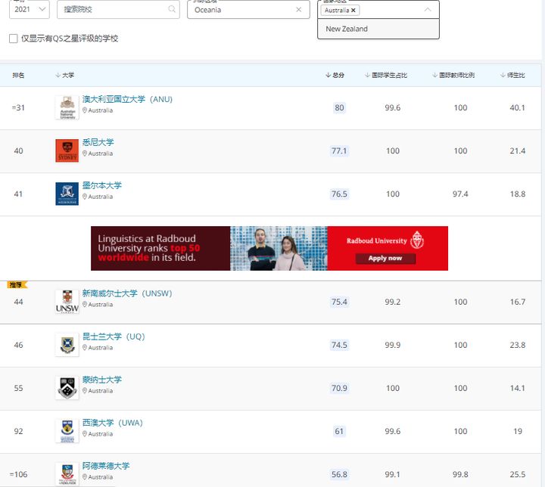The image size is (545, 487).
Task: Click location pin under 西澳大学
Action: (x=85, y=433)
